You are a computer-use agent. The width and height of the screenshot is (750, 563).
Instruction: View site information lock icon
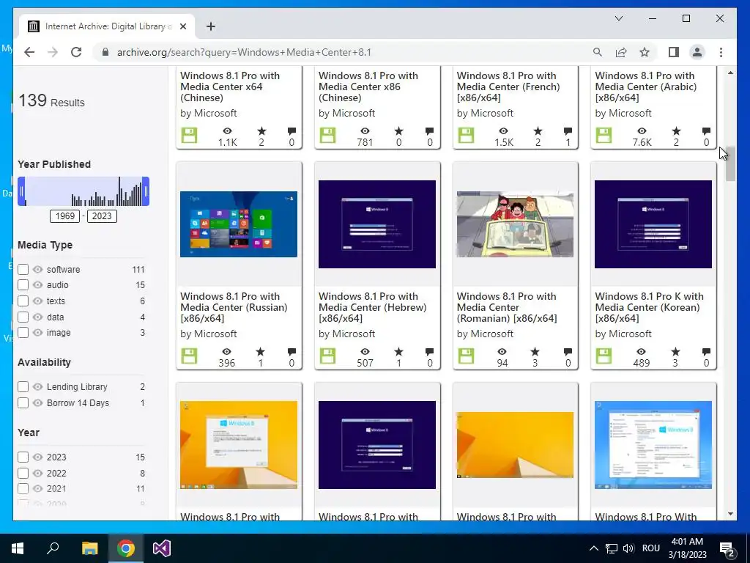tap(105, 52)
